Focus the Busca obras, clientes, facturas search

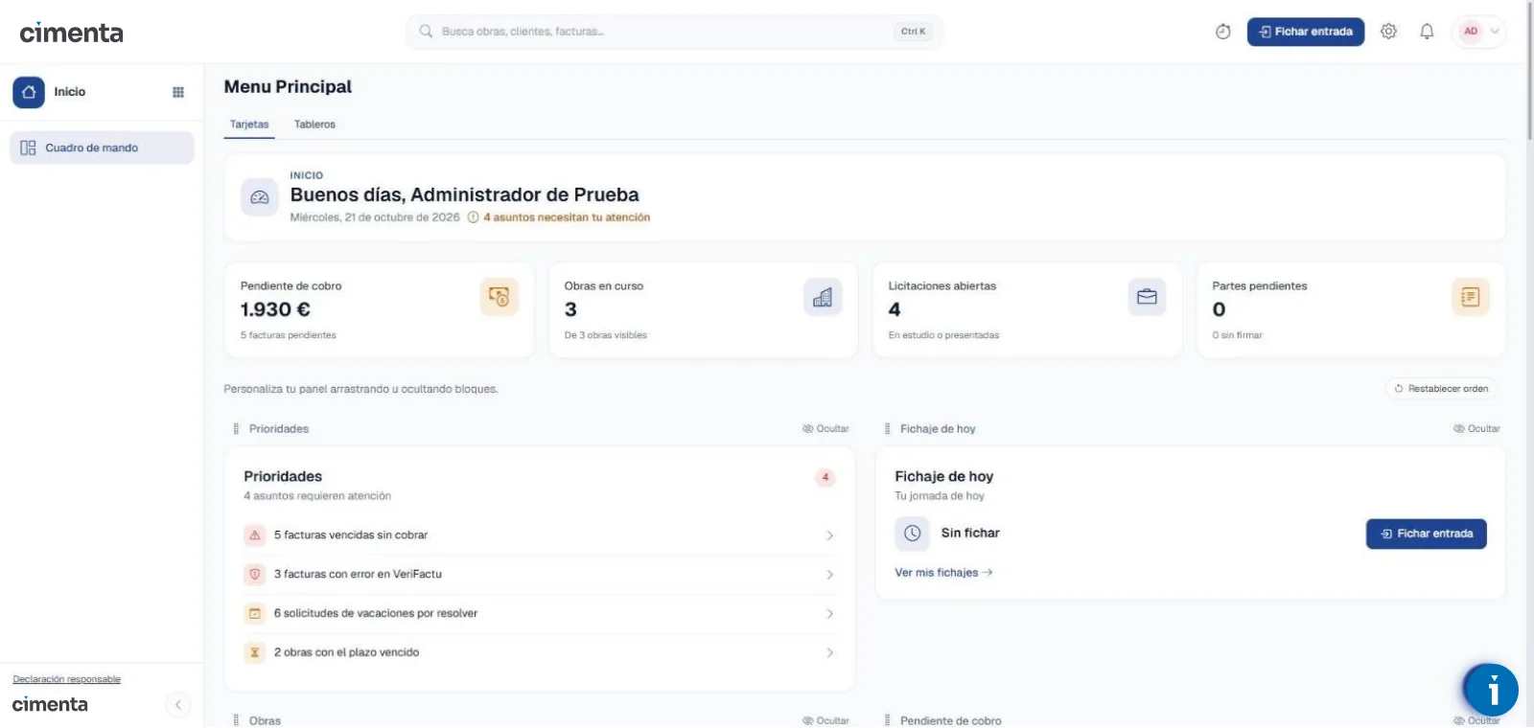675,32
